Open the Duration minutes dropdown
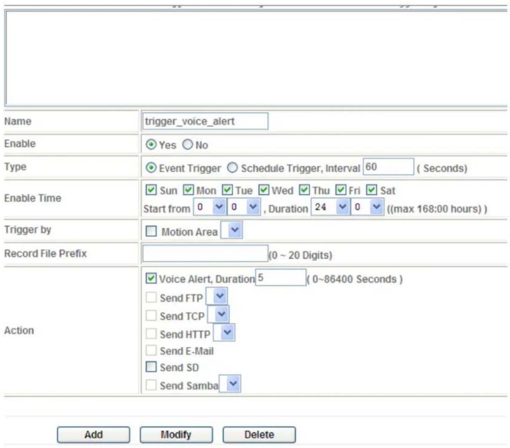510x448 pixels. 367,207
